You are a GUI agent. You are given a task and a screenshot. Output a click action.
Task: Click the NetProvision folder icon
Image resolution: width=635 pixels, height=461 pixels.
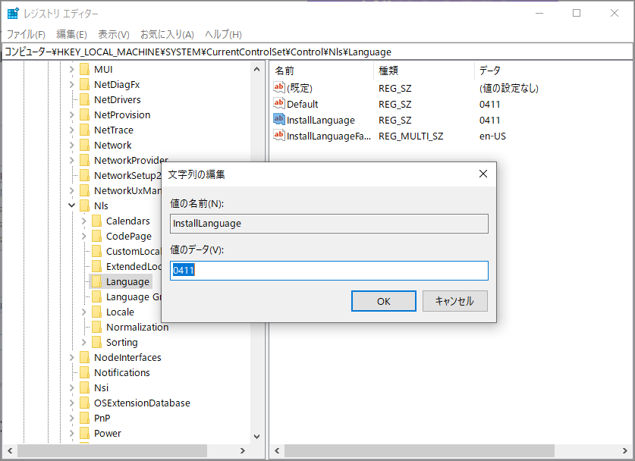tap(85, 115)
